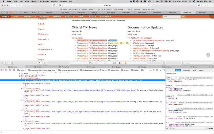Open Custom Routes documentation link
This screenshot has width=214, height=134.
click(x=138, y=46)
